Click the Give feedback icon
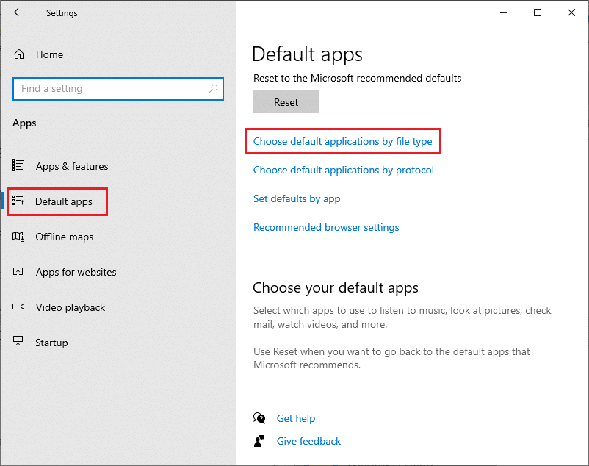589x466 pixels. (x=259, y=442)
